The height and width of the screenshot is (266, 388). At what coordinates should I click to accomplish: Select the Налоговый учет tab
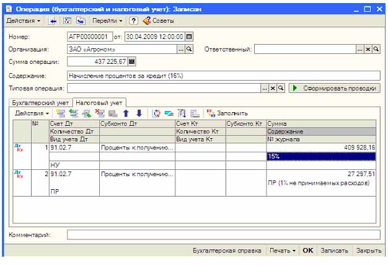pos(99,103)
